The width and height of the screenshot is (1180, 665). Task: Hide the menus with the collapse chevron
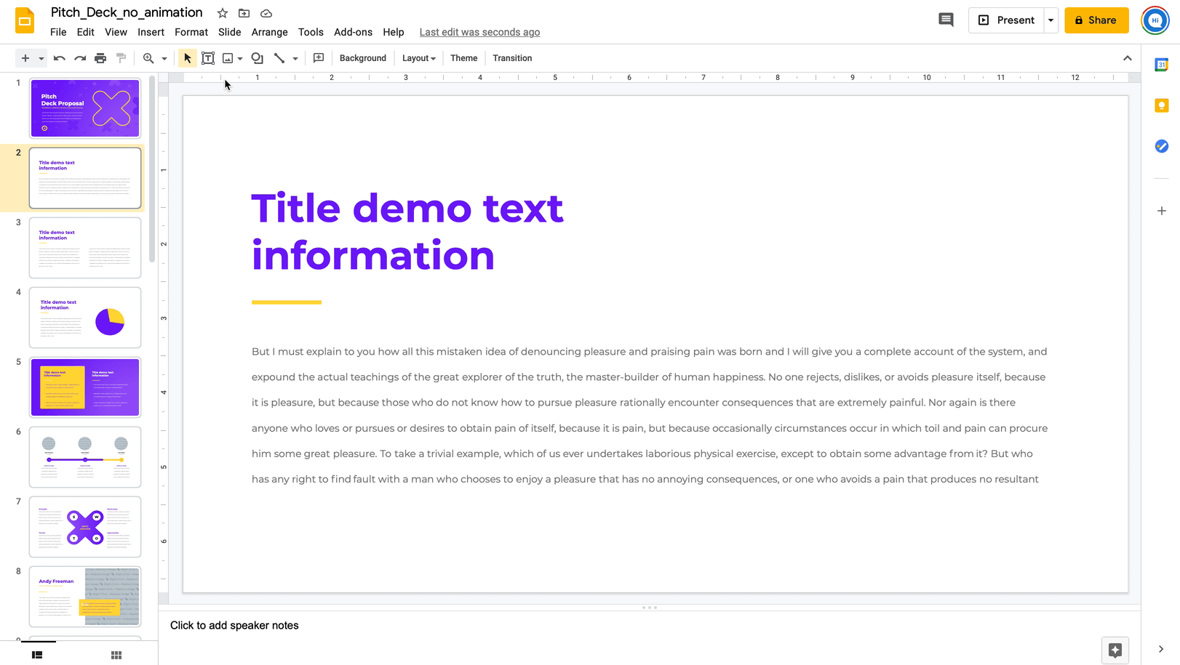coord(1128,58)
